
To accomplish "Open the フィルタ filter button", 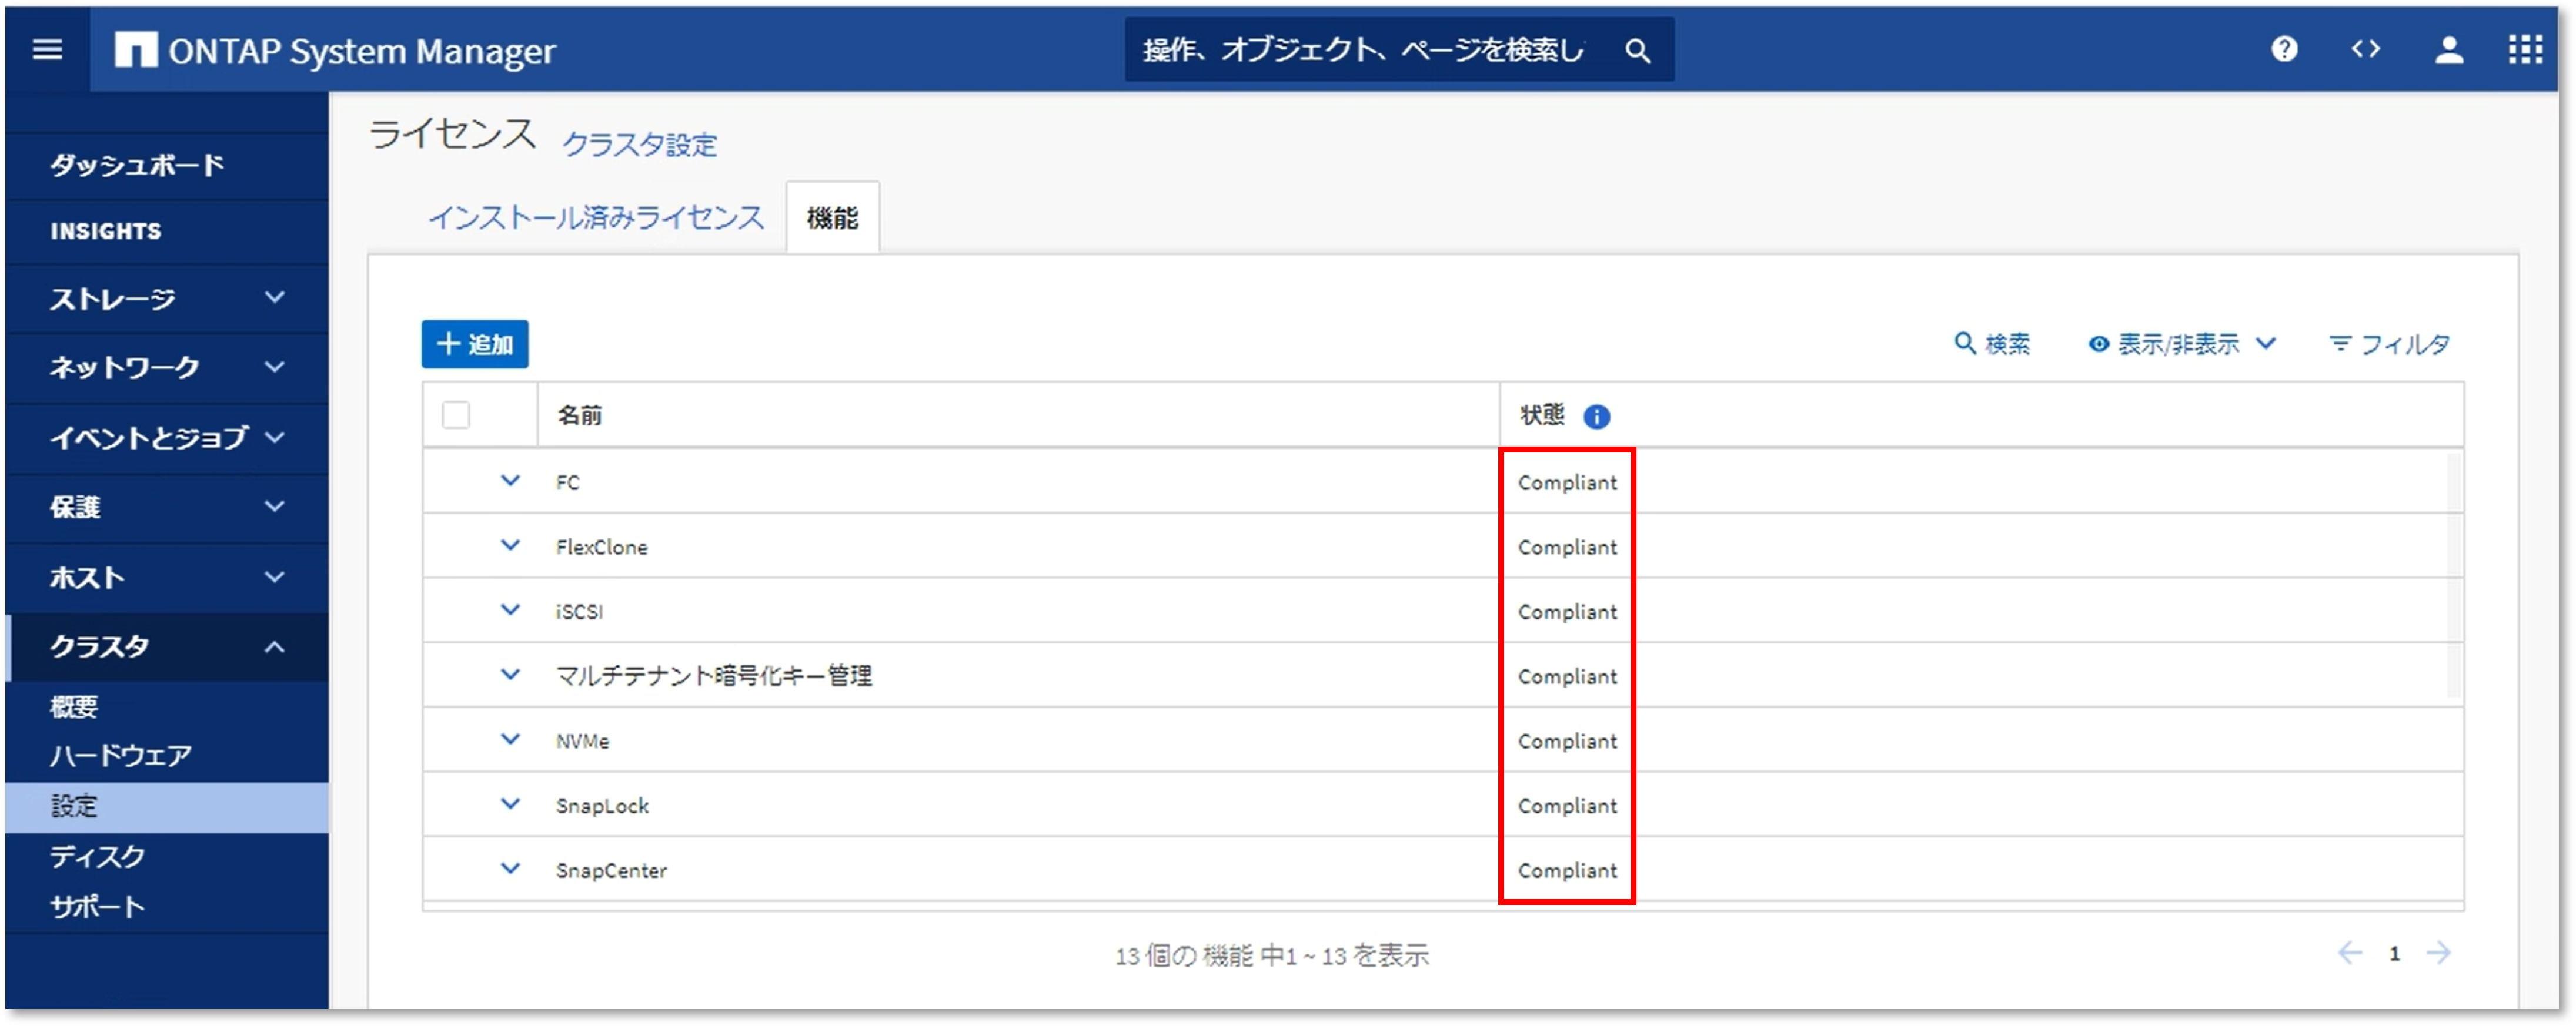I will click(2389, 345).
